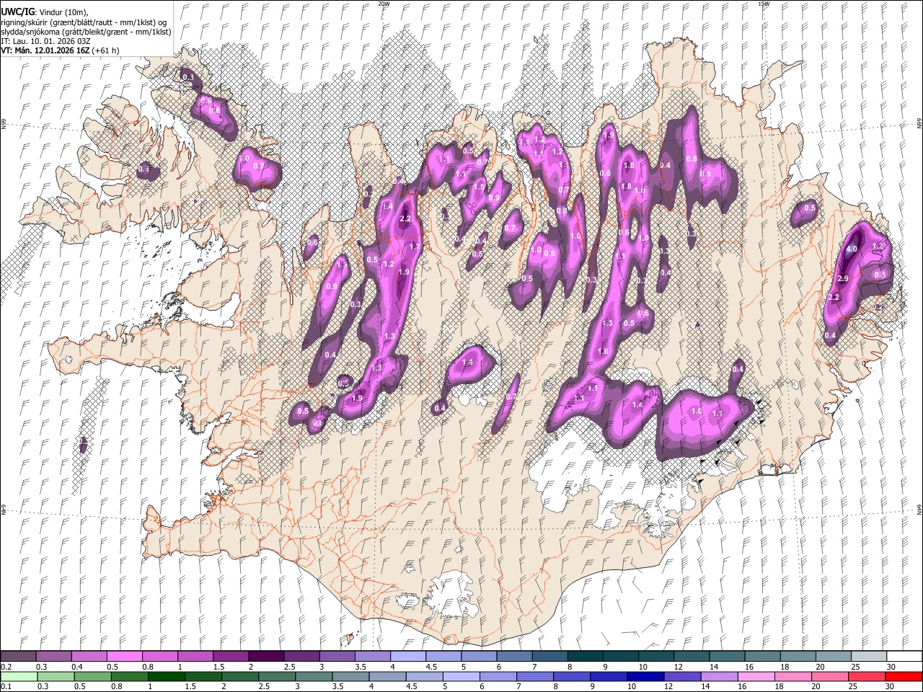Click the '1.7' snowfall value on the map
This screenshot has height=692, width=923.
pyautogui.click(x=415, y=247)
